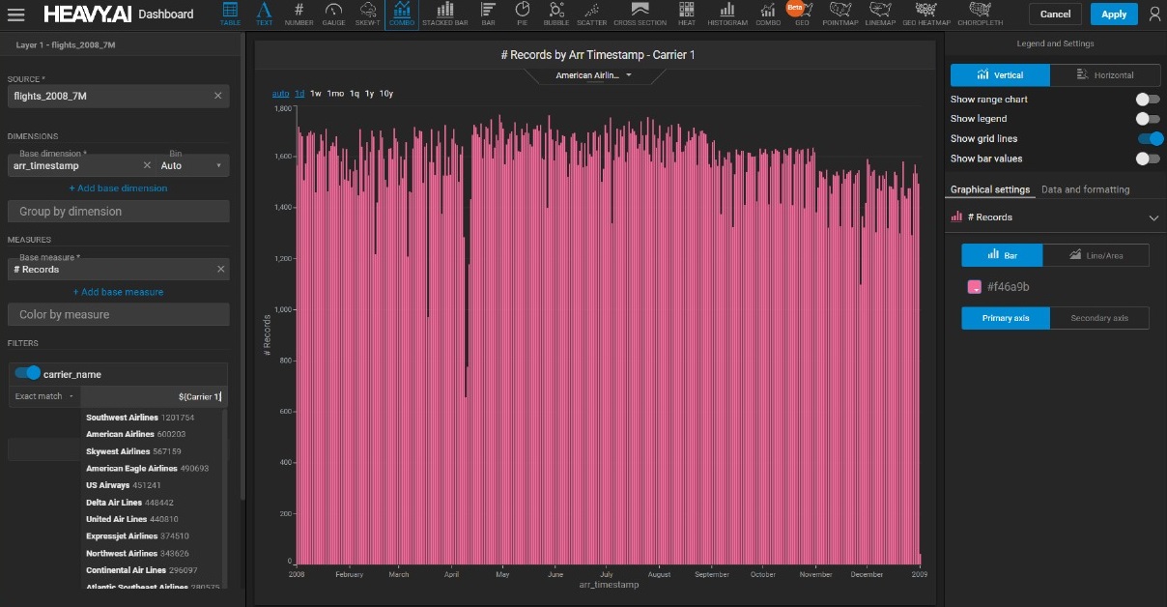This screenshot has width=1167, height=607.
Task: Select the Table chart type icon
Action: coord(230,14)
